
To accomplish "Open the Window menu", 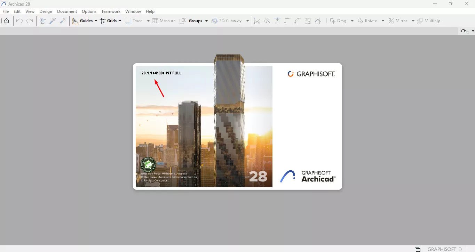I will point(133,11).
